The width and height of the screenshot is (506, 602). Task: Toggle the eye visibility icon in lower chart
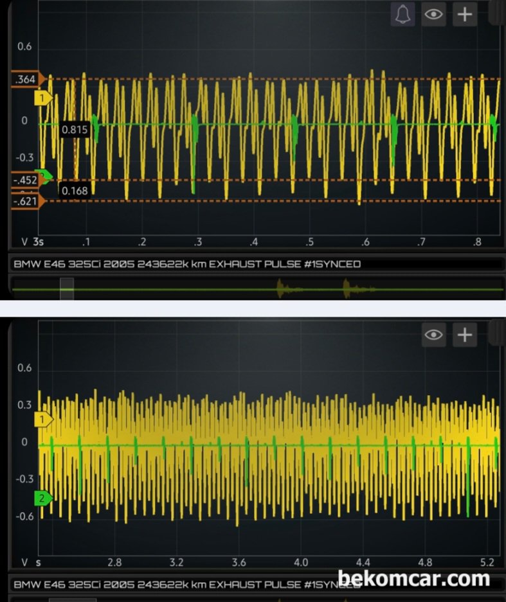[434, 334]
